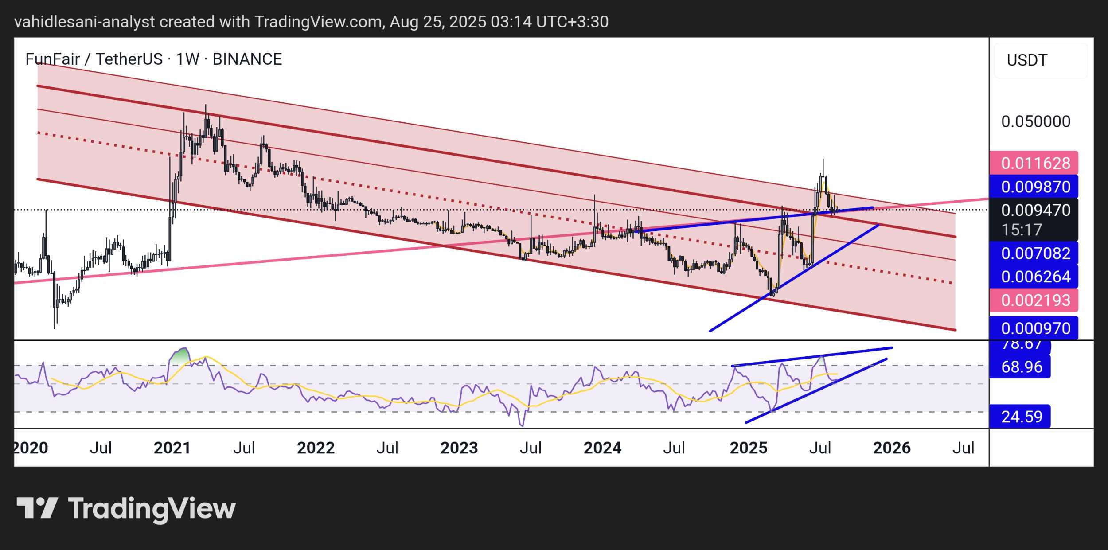Click the 2026 time axis label
Screen dimensions: 1108x550
(x=891, y=448)
